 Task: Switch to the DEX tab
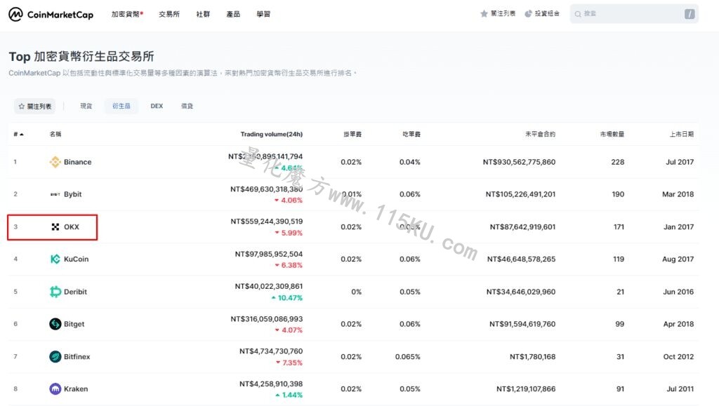pyautogui.click(x=157, y=106)
